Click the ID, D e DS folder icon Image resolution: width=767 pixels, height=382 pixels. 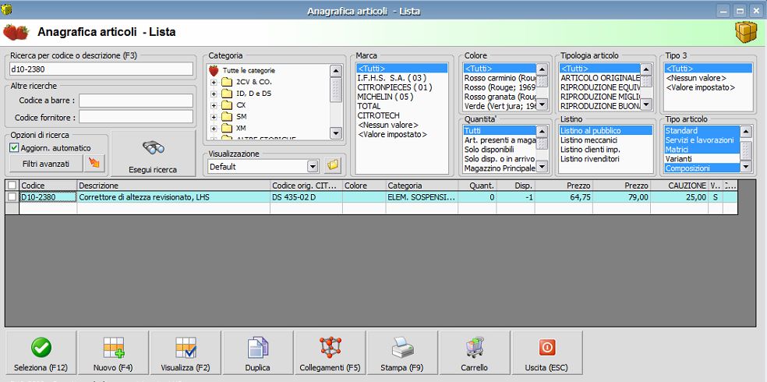tap(227, 94)
